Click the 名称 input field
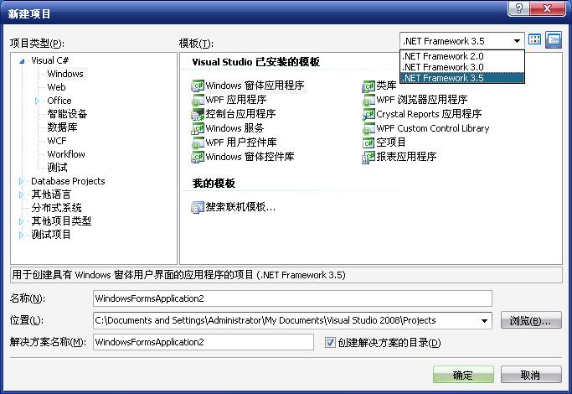Screen dimensions: 572x394 (292, 298)
